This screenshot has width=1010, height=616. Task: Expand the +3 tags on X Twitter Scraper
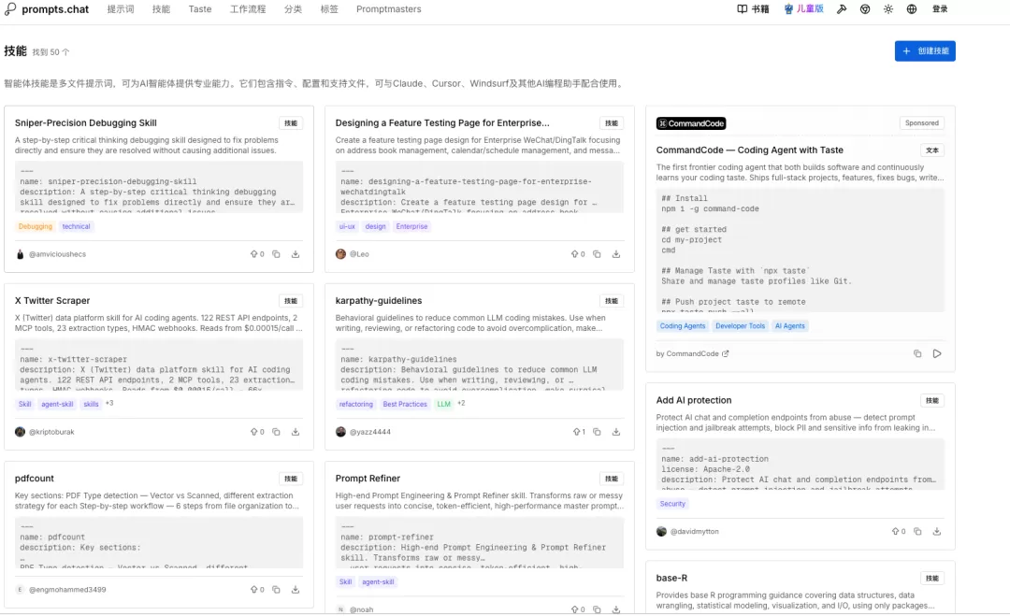pos(109,404)
